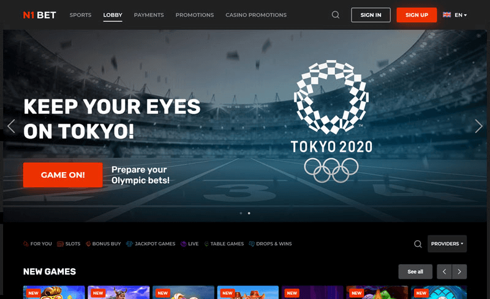This screenshot has width=490, height=299.
Task: Show next New Games with right chevron
Action: tap(459, 271)
